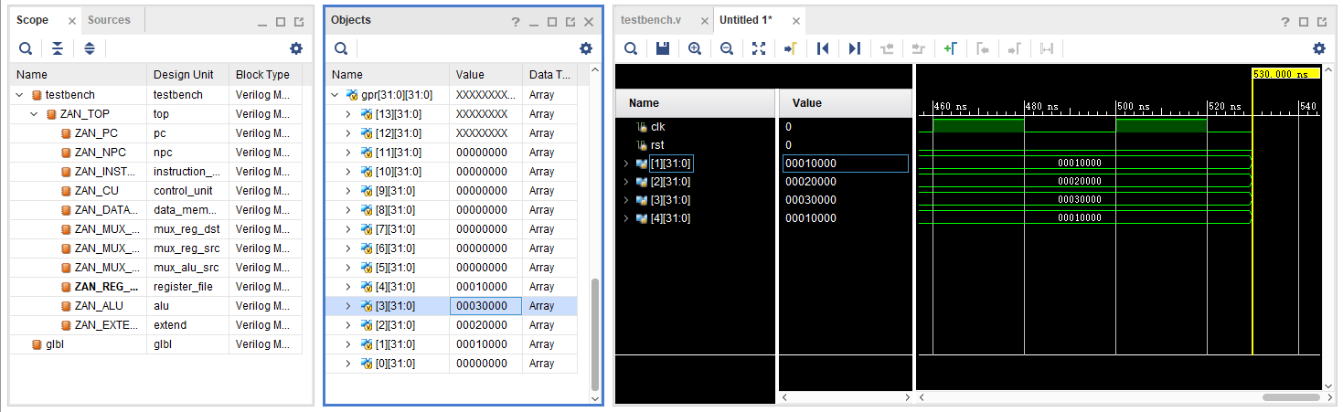Zoom out on the waveform
1343x412 pixels.
pos(727,48)
